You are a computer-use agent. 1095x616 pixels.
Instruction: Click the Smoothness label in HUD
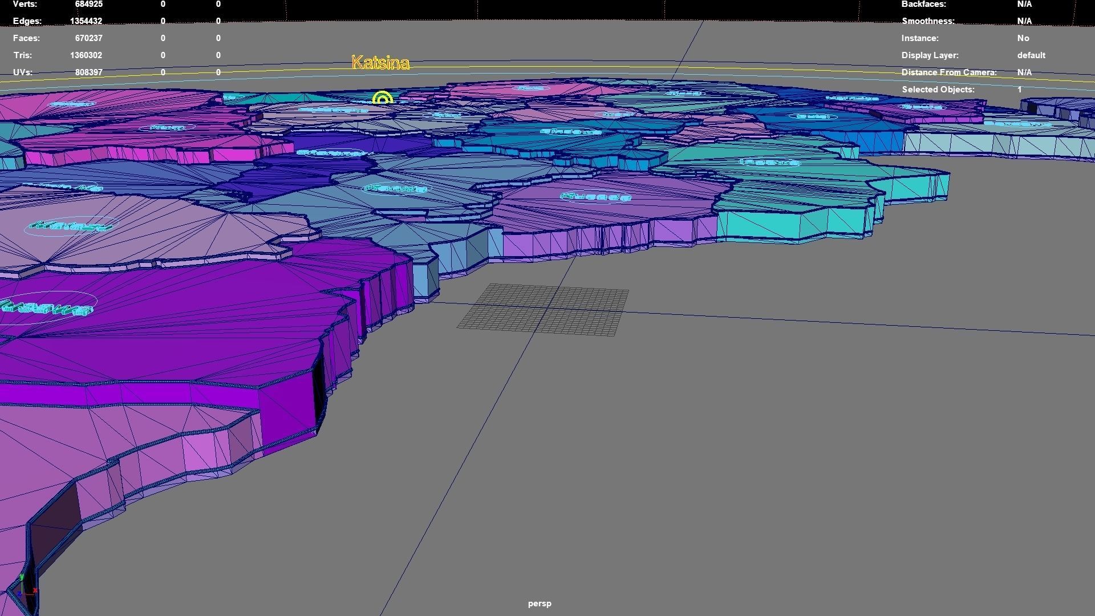coord(928,21)
